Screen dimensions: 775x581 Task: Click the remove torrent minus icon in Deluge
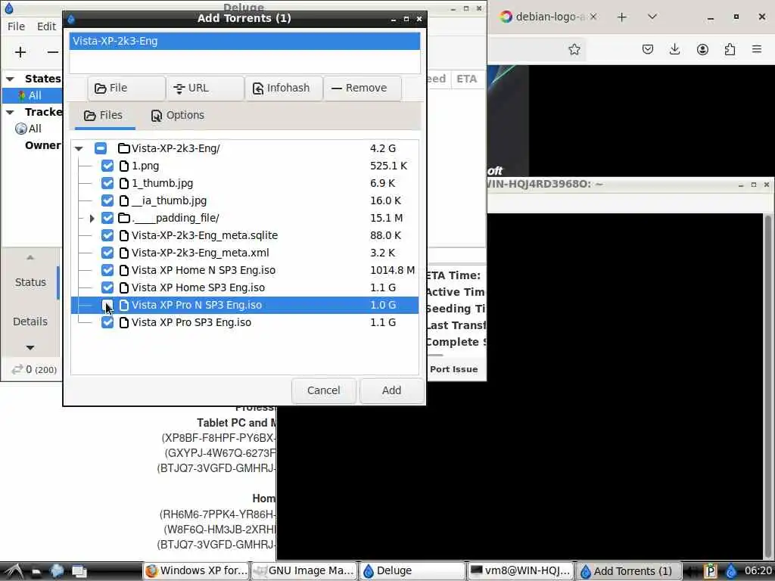52,52
